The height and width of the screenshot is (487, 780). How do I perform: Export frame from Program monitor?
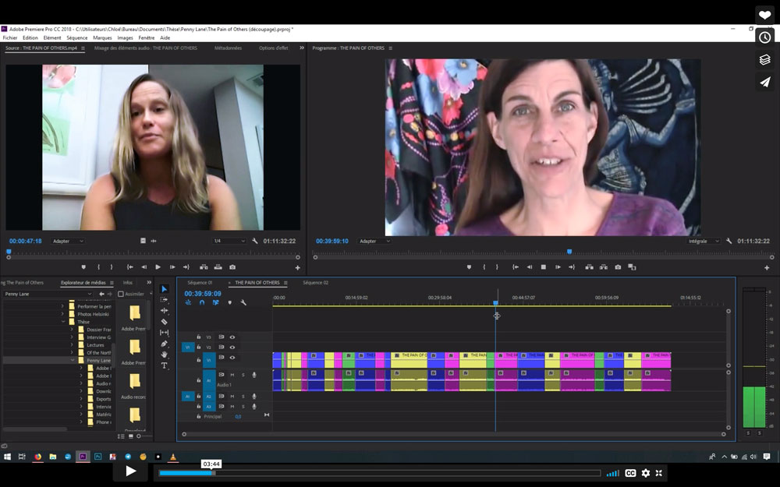point(618,267)
